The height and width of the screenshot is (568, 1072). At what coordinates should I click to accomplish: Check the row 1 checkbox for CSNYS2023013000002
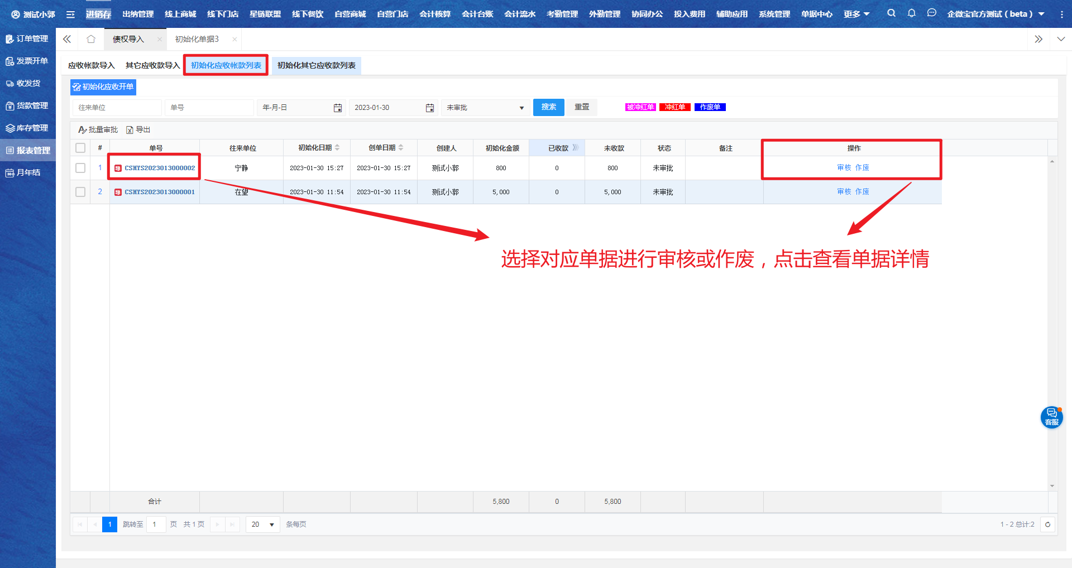(x=80, y=168)
